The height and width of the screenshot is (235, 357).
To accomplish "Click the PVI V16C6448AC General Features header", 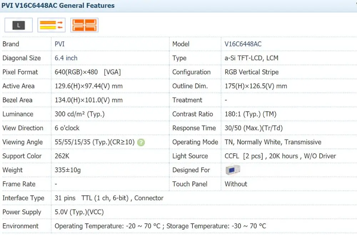I will click(58, 5).
